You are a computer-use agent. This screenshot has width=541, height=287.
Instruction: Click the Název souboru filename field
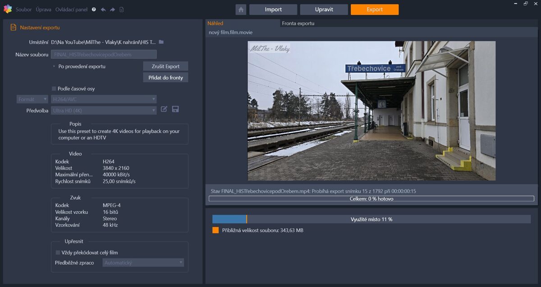coord(104,55)
